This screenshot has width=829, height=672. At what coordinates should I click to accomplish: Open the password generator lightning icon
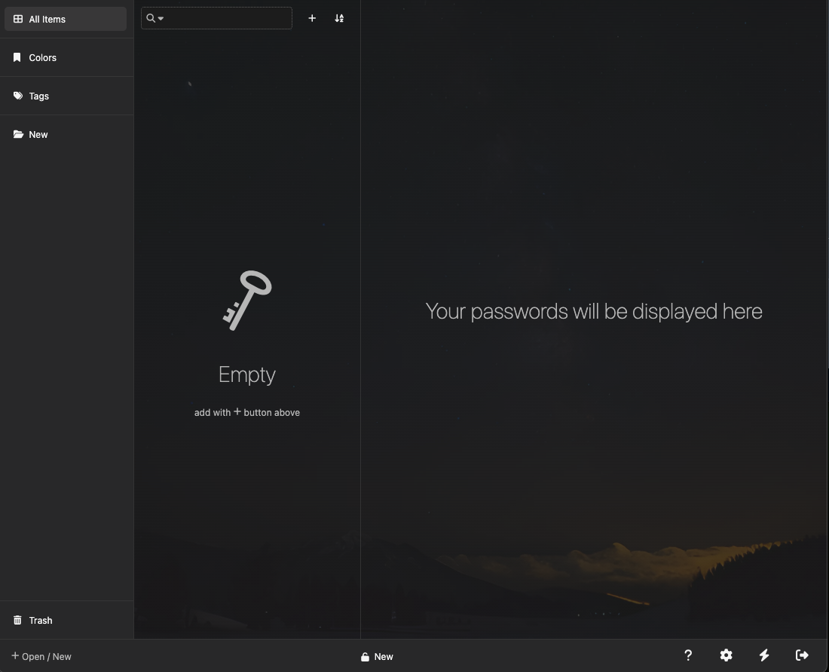[764, 655]
